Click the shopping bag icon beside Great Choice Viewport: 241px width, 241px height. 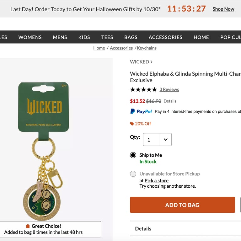[28, 226]
